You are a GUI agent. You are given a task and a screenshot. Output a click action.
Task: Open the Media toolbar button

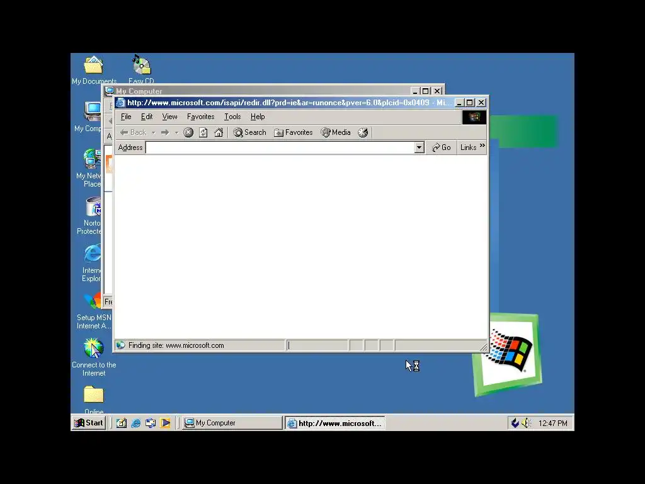[x=336, y=132]
